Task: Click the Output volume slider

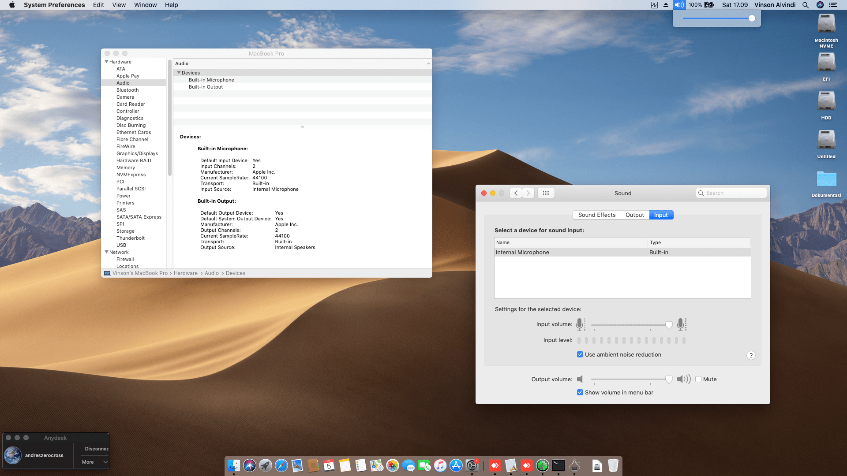Action: pyautogui.click(x=631, y=379)
